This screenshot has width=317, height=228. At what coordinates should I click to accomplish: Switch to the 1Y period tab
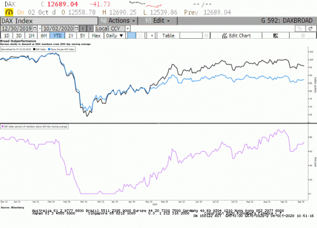pyautogui.click(x=71, y=36)
